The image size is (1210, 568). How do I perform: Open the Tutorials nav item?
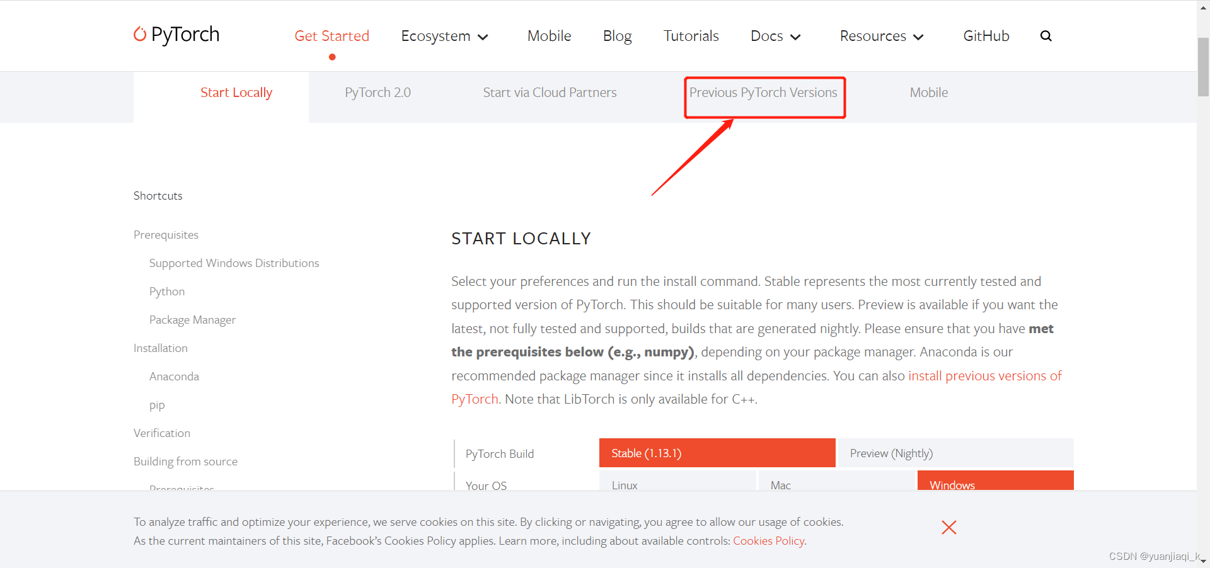click(x=691, y=36)
